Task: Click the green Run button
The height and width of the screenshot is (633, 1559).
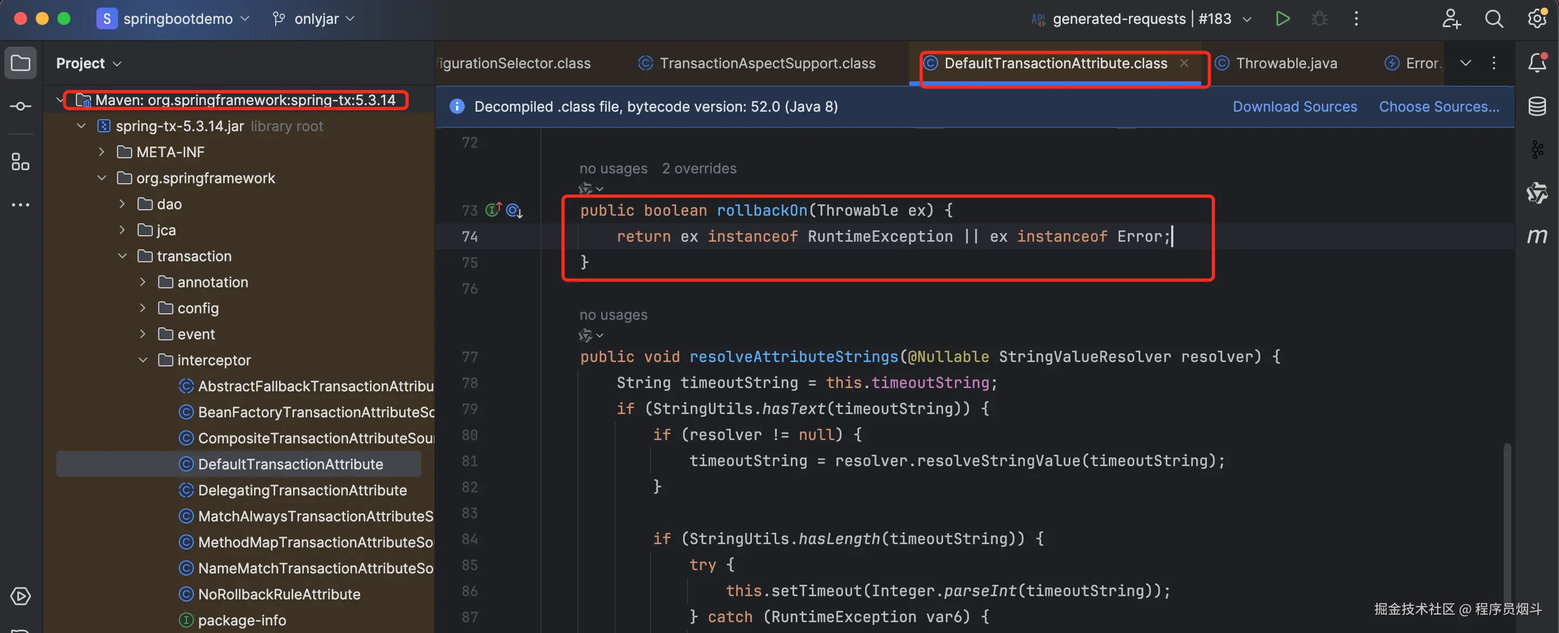Action: coord(1282,19)
